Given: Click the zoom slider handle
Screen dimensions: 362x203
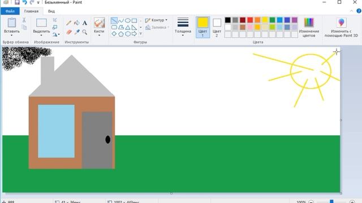Looking at the screenshot, I should tap(331, 202).
